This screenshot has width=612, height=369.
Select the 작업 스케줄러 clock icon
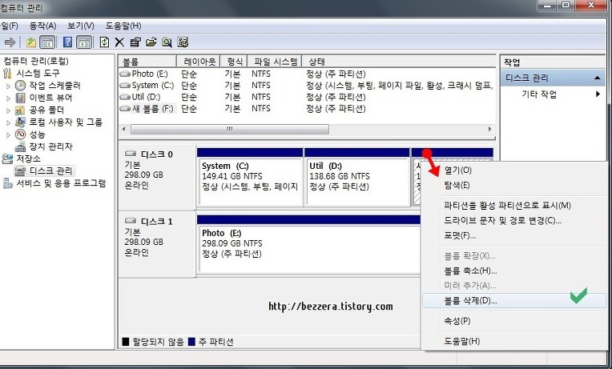[20, 86]
